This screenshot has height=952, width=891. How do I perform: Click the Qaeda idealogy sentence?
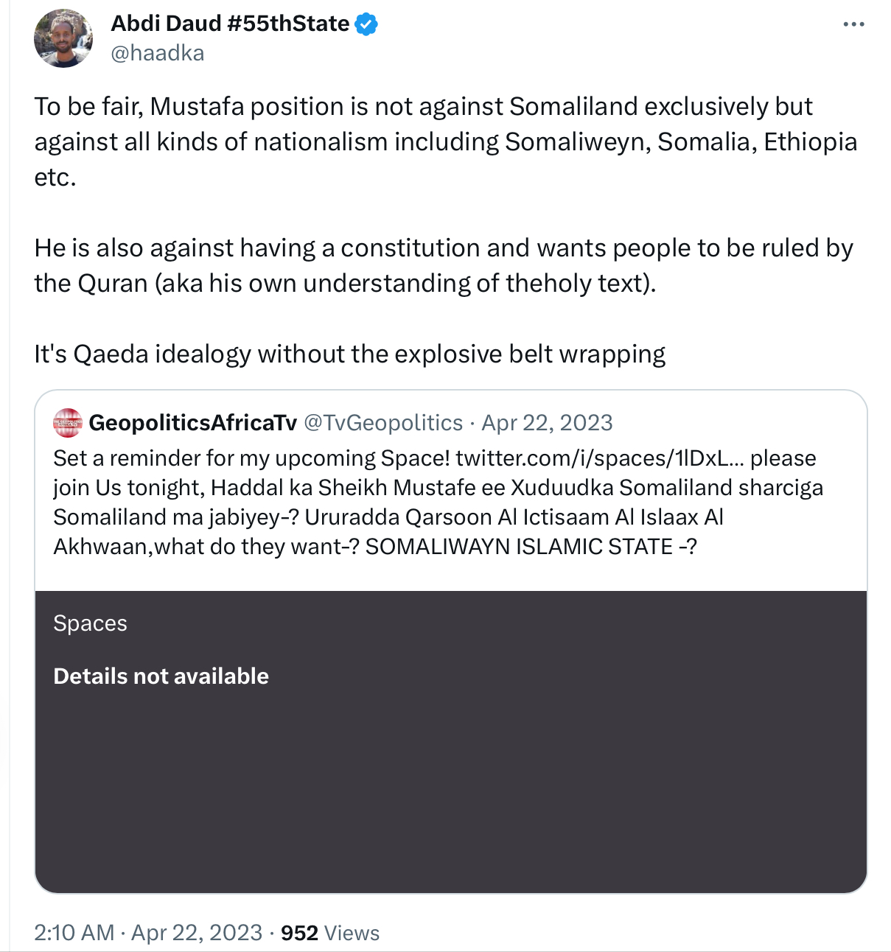click(x=350, y=354)
